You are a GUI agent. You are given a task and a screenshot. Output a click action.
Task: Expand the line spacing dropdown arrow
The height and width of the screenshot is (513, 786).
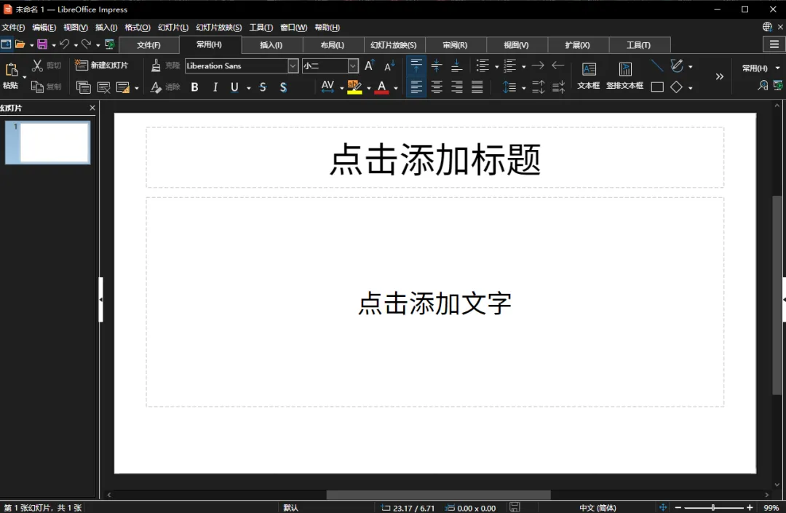524,88
